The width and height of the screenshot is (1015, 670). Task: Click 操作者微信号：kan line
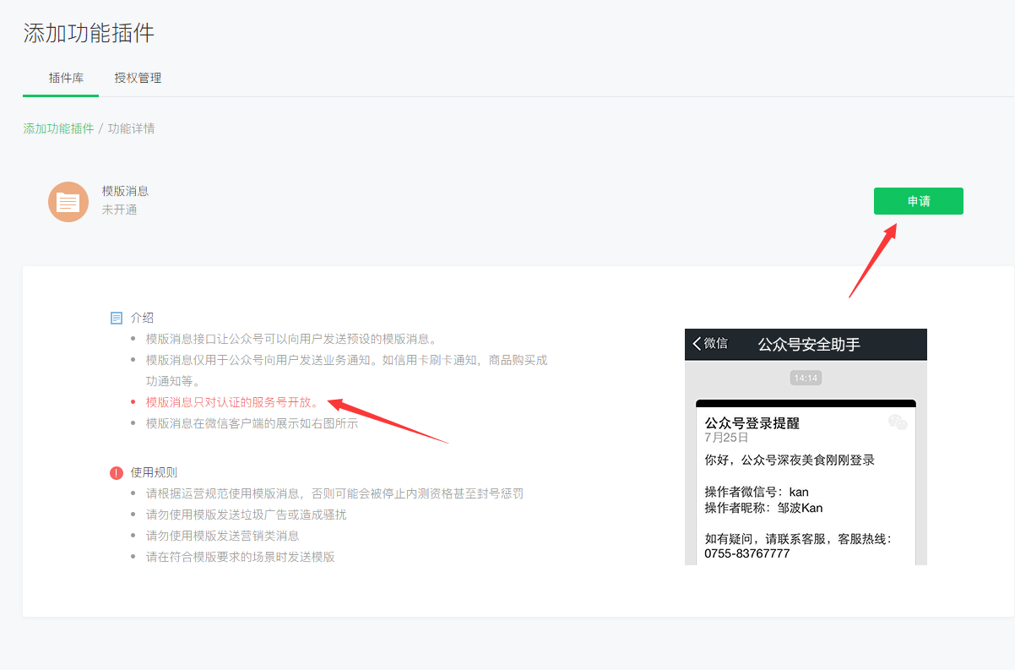click(757, 492)
